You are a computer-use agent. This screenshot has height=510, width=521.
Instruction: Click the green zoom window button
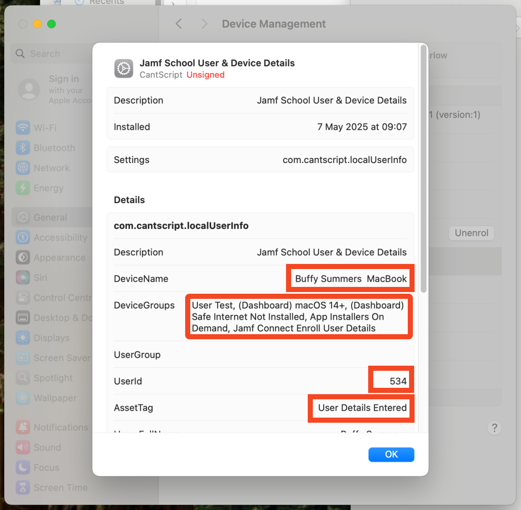point(52,24)
